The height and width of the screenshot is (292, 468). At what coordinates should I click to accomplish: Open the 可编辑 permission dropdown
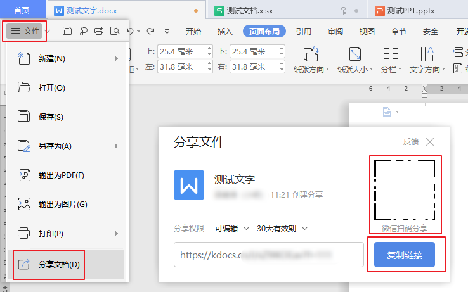[x=232, y=229]
